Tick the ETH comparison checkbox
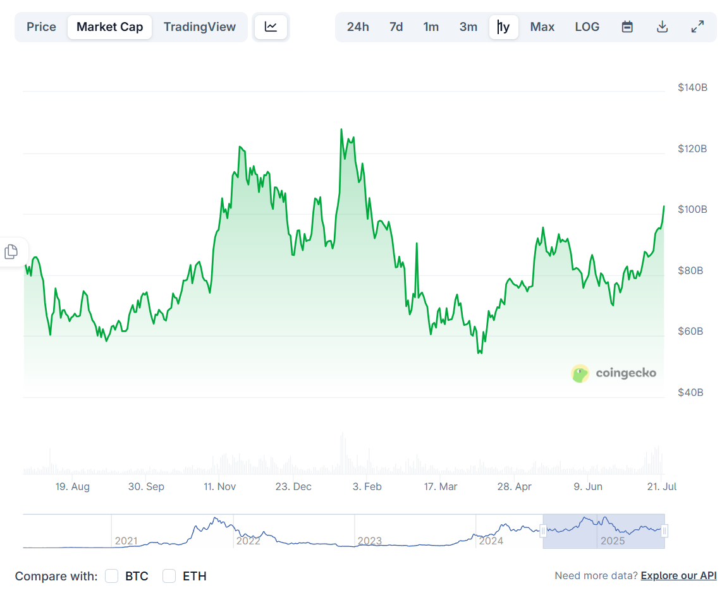Screen dimensions: 722x593 [x=169, y=576]
